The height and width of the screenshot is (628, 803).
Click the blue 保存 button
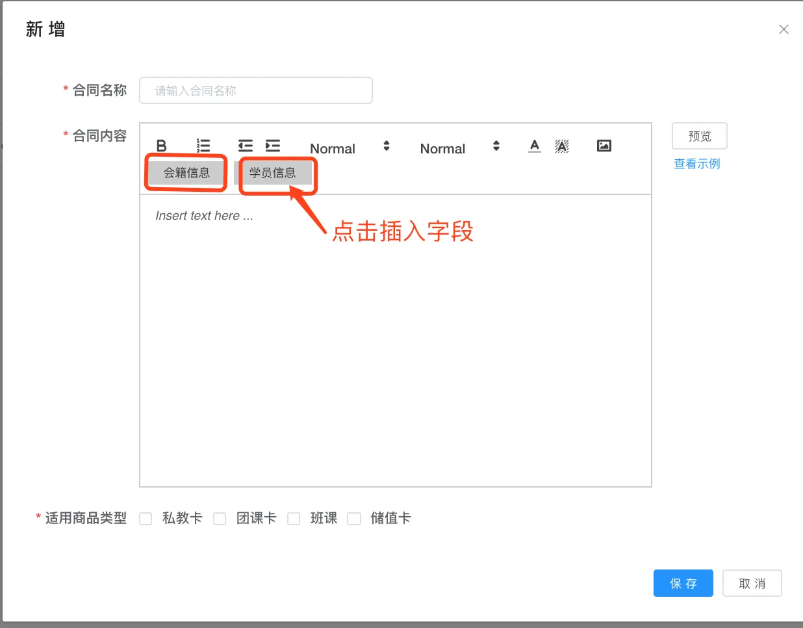coord(683,583)
